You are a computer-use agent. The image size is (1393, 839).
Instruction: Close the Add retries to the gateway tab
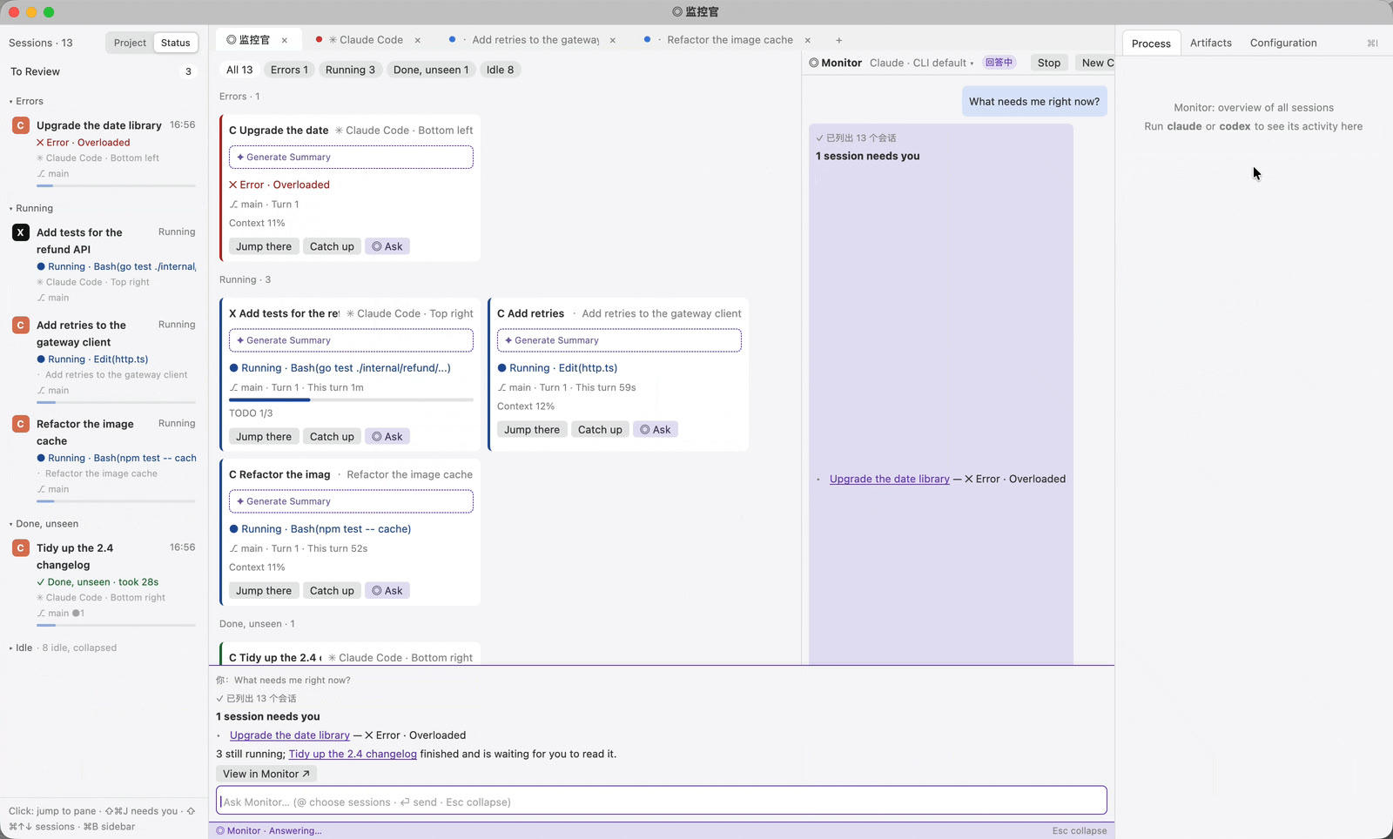click(613, 40)
